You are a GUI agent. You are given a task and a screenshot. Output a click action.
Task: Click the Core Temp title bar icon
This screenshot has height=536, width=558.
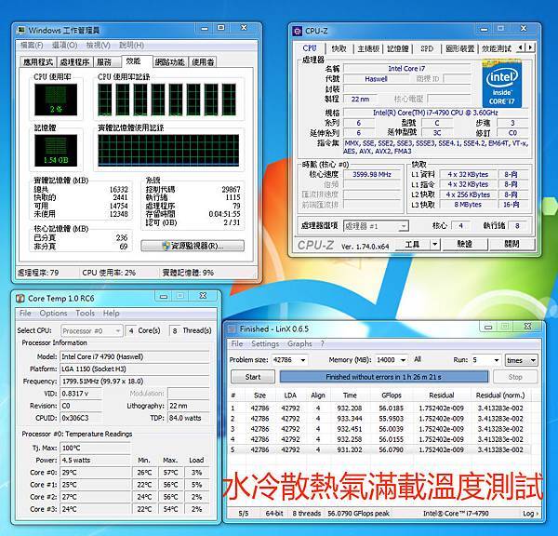click(x=20, y=299)
